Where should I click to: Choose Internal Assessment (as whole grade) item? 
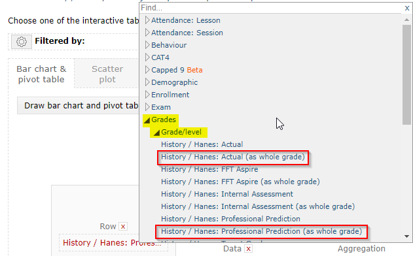(258, 206)
